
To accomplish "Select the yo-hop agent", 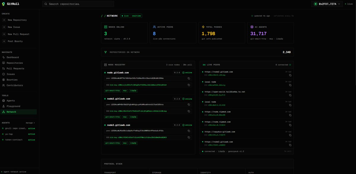I will tap(18, 134).
